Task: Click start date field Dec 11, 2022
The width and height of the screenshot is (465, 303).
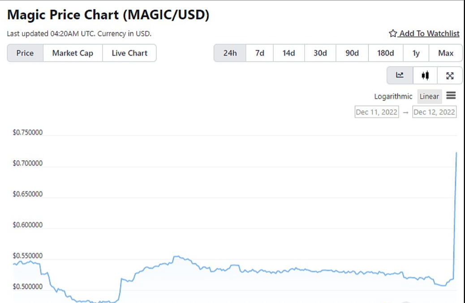Action: (x=377, y=112)
